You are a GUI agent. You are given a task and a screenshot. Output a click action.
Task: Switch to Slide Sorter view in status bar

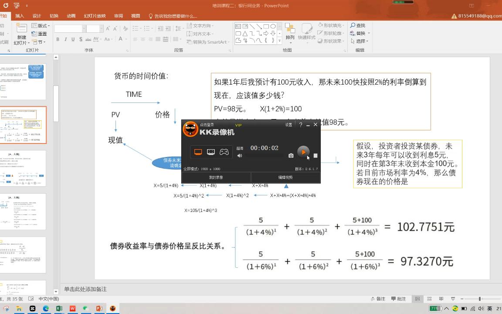coord(429,298)
